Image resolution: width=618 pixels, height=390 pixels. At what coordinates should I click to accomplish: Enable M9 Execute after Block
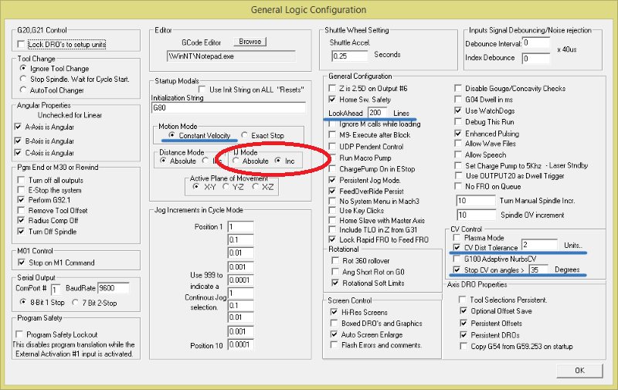[332, 134]
